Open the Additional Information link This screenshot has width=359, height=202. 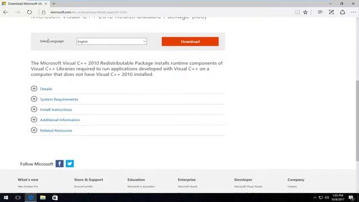tap(60, 120)
